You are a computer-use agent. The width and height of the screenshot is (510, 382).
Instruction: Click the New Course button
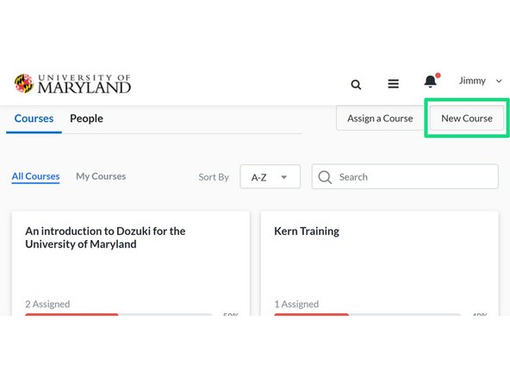tap(467, 118)
